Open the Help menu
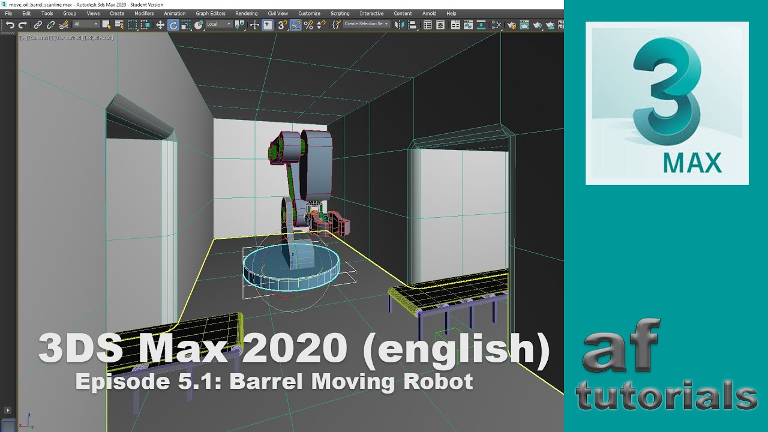Screen dimensions: 768x432 [451, 13]
